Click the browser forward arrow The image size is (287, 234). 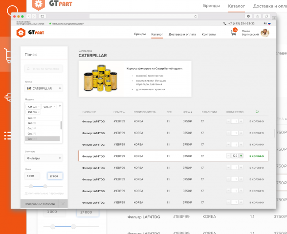click(34, 16)
